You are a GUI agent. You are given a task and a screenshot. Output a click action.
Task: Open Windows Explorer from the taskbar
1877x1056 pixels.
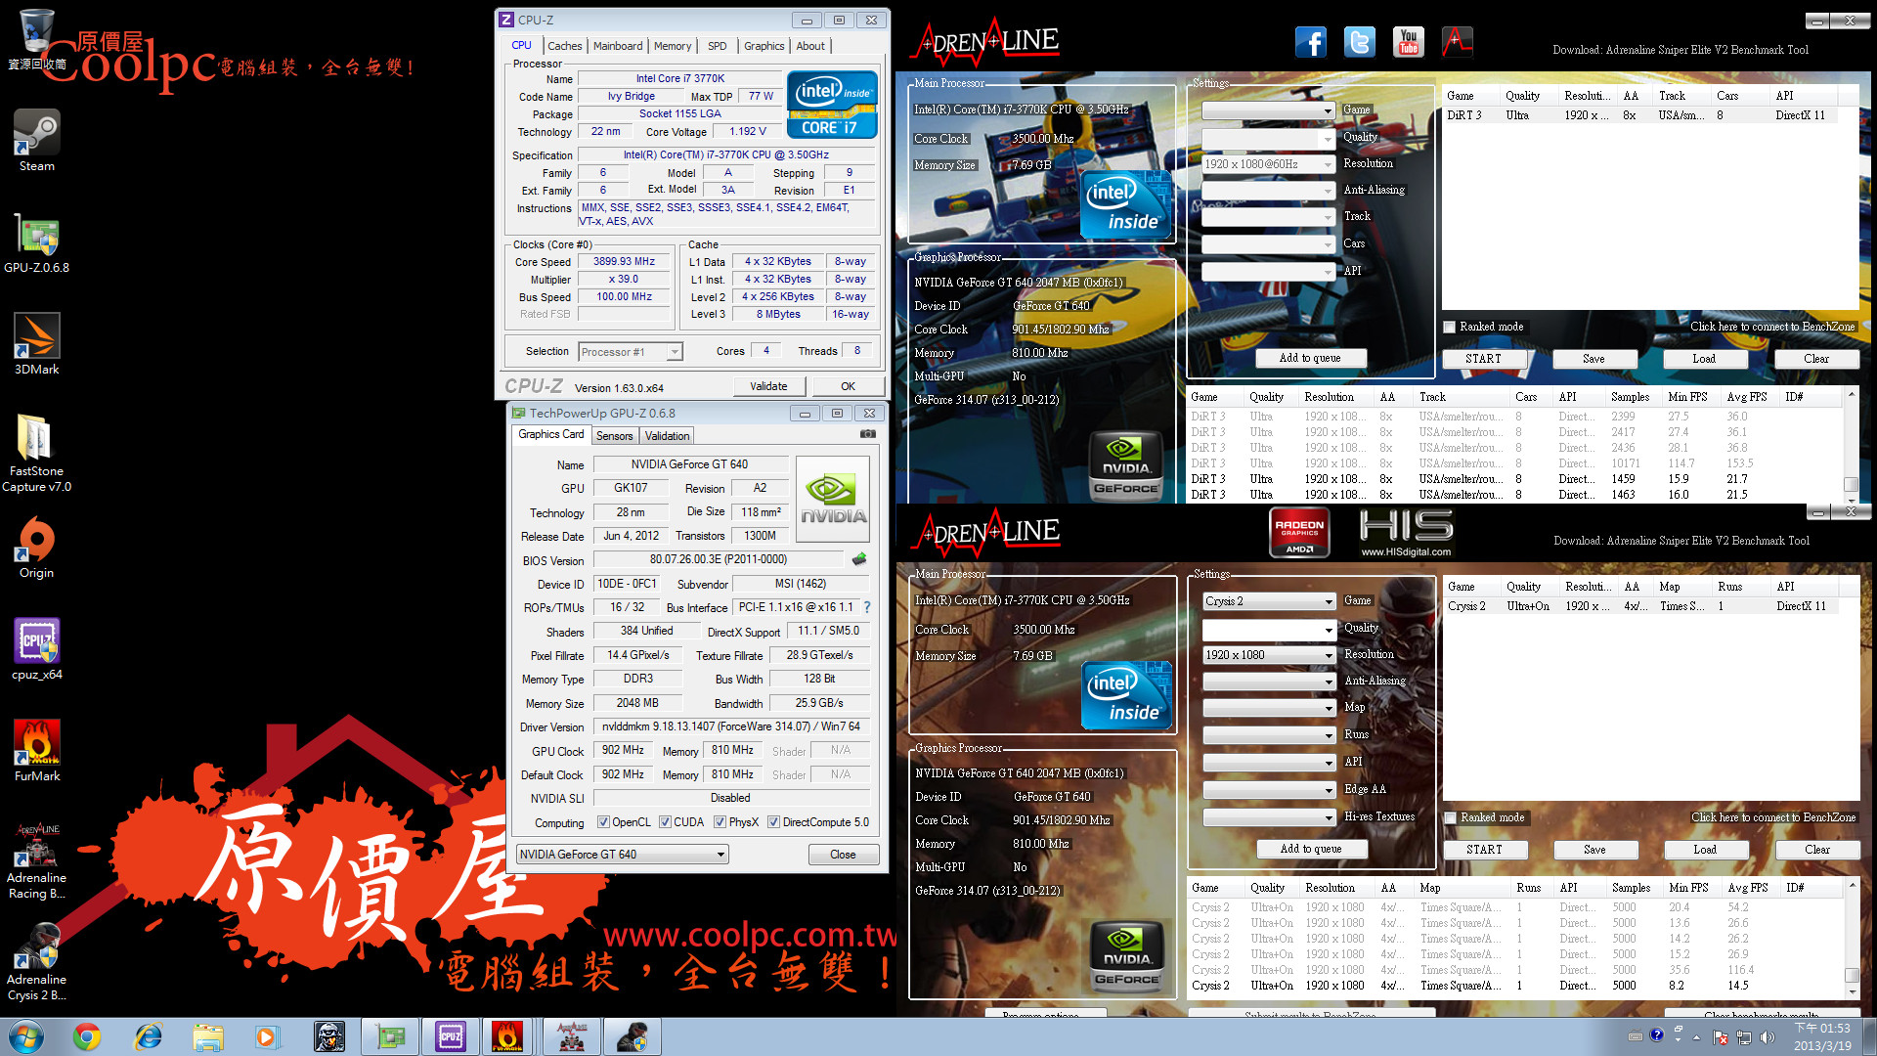pos(208,1036)
